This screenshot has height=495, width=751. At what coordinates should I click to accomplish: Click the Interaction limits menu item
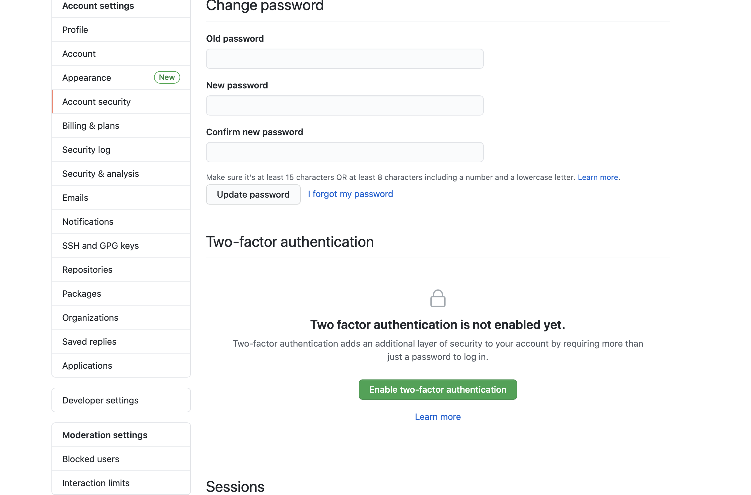coord(96,482)
